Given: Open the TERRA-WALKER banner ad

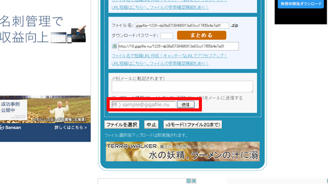Looking at the screenshot, I should 182,151.
